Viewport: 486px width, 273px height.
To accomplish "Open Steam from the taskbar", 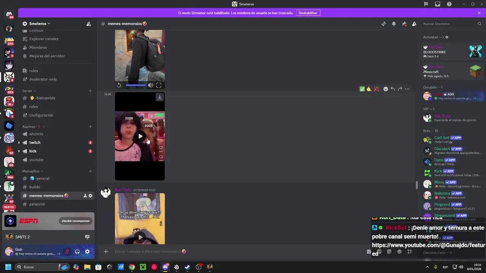I will 188,267.
